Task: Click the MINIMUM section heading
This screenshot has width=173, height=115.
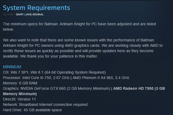Action: point(12,67)
